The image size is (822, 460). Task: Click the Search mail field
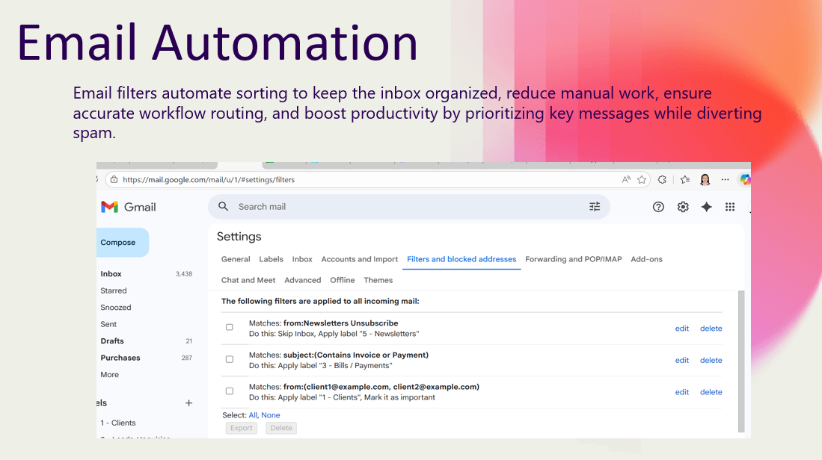[409, 207]
